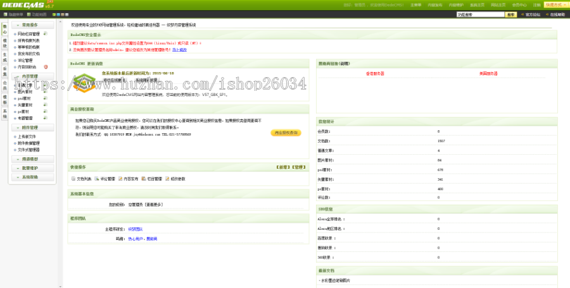The image size is (570, 288).
Task: Click the 功能搜索 search input field
Action: 479,14
